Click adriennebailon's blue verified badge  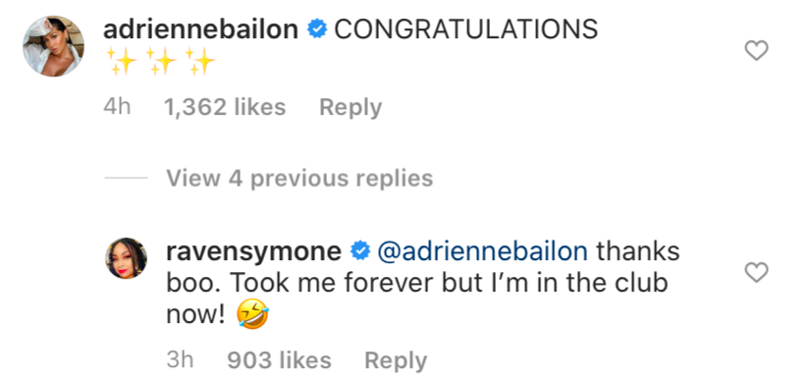pos(317,30)
